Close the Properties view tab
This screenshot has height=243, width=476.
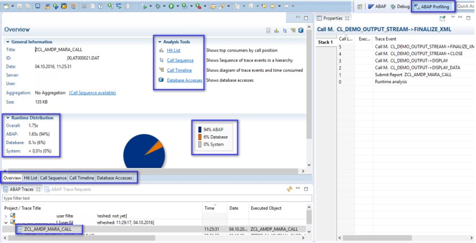coord(347,18)
